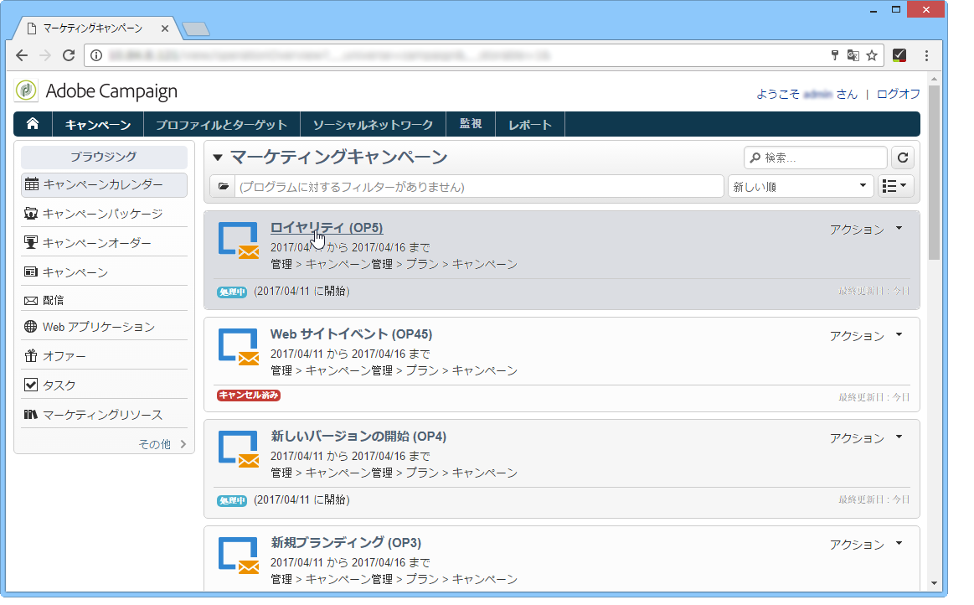This screenshot has width=974, height=605.
Task: Click the checkmark extension icon in toolbar
Action: (x=899, y=55)
